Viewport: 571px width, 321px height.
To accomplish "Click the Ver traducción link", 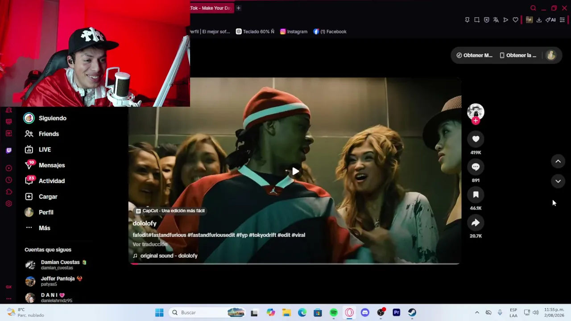I will (x=150, y=244).
